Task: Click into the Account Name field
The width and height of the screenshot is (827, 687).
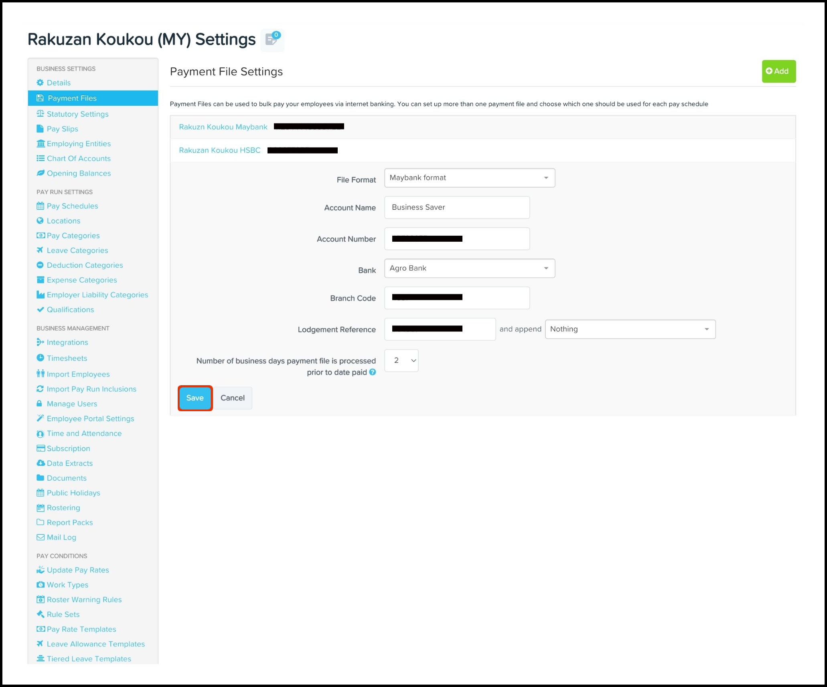Action: (457, 207)
